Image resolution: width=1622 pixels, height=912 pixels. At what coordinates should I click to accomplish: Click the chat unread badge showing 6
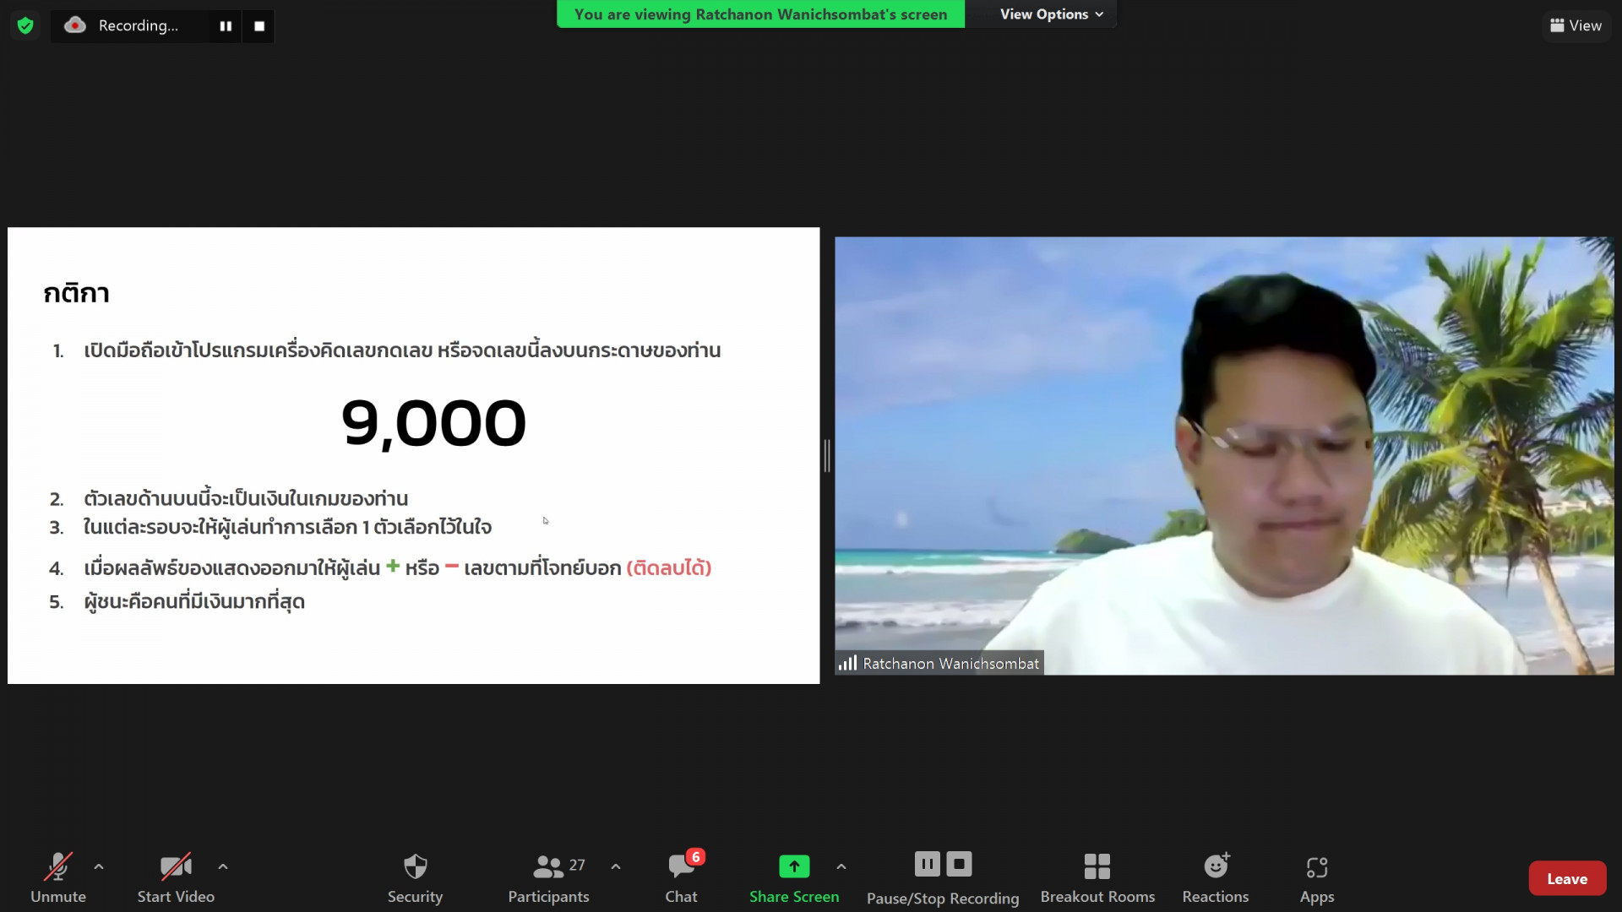(695, 857)
